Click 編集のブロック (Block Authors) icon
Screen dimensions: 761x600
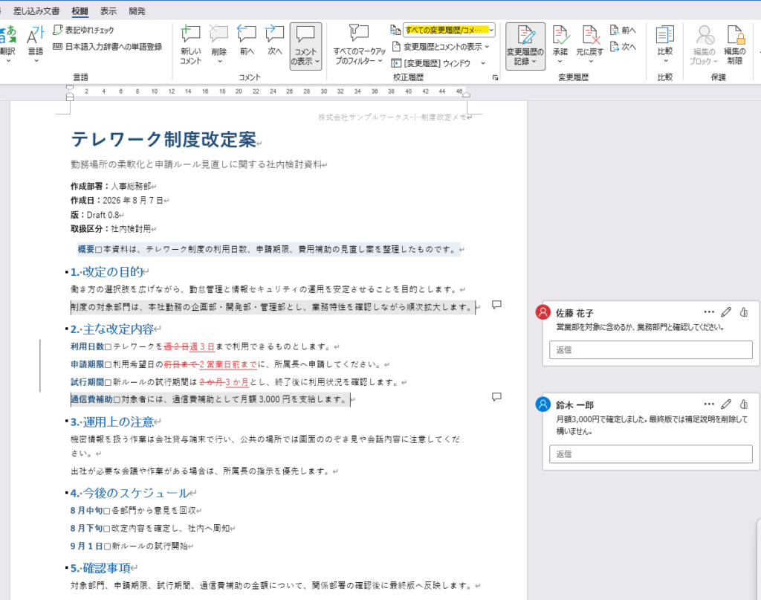click(705, 35)
